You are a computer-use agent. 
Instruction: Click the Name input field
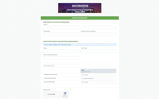pyautogui.click(x=61, y=51)
